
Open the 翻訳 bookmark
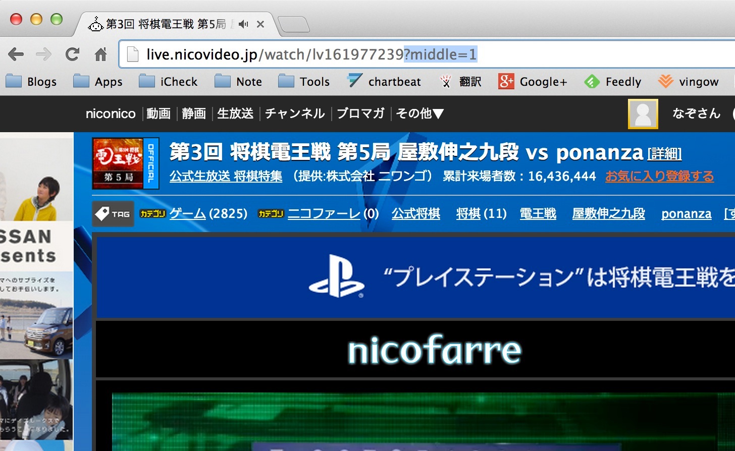click(460, 82)
